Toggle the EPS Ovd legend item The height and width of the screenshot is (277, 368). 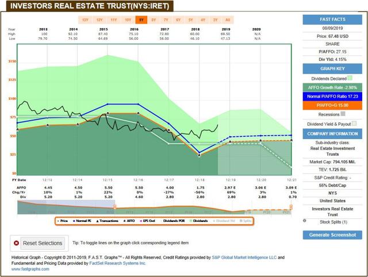tap(148, 221)
